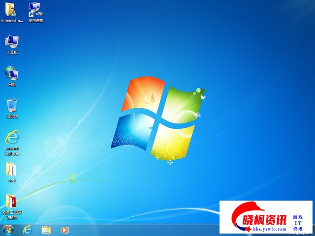Select the 计算机 (Computer) desktop icon
The height and width of the screenshot is (236, 315).
click(12, 41)
